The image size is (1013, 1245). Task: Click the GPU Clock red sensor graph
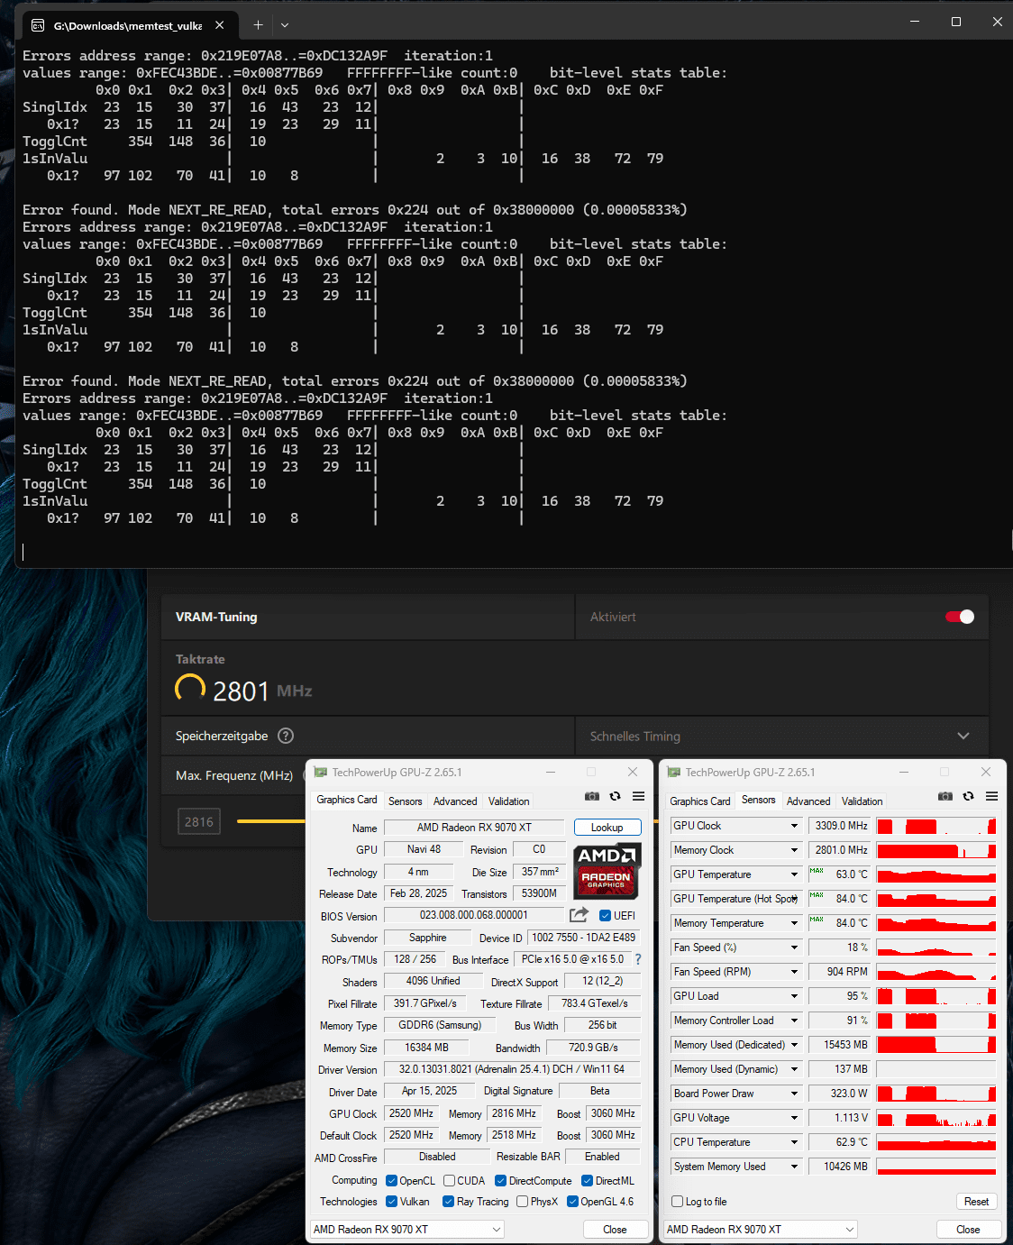click(936, 826)
